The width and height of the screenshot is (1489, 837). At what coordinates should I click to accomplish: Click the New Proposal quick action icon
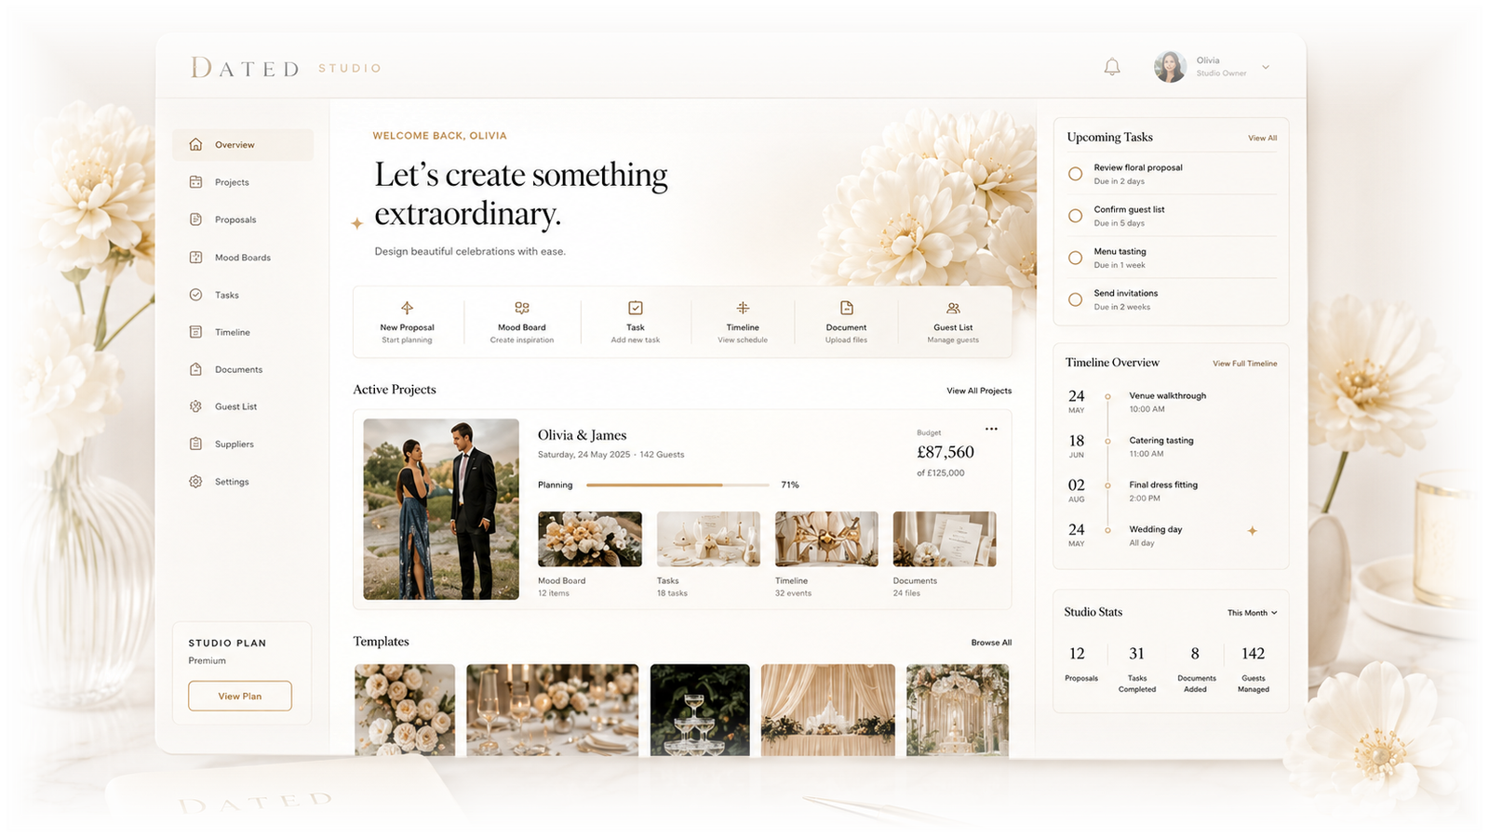point(407,308)
